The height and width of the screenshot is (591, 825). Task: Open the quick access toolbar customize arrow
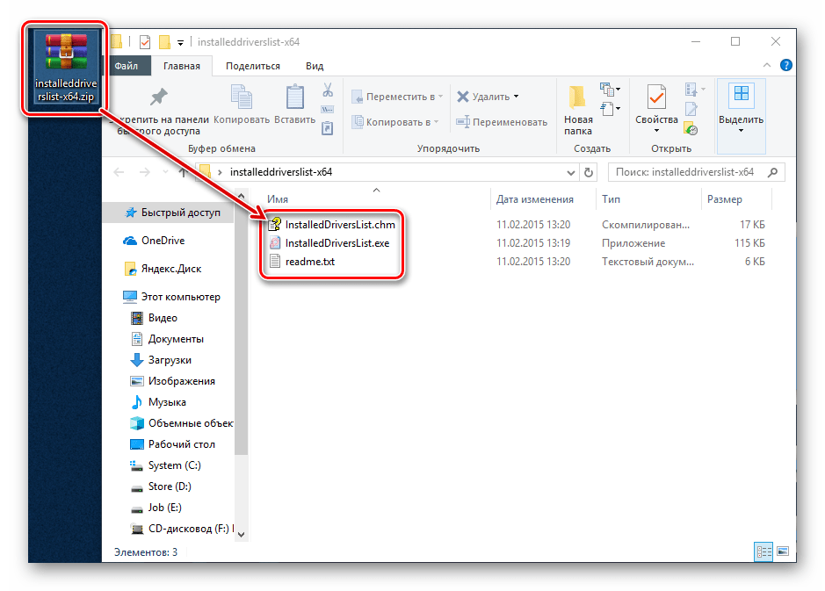180,42
